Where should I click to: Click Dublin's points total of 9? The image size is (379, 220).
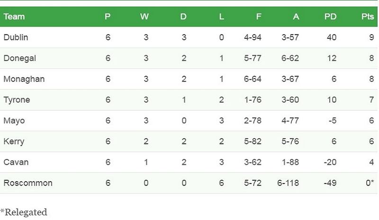coord(371,37)
